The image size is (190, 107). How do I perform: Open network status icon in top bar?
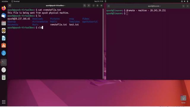click(182, 1)
